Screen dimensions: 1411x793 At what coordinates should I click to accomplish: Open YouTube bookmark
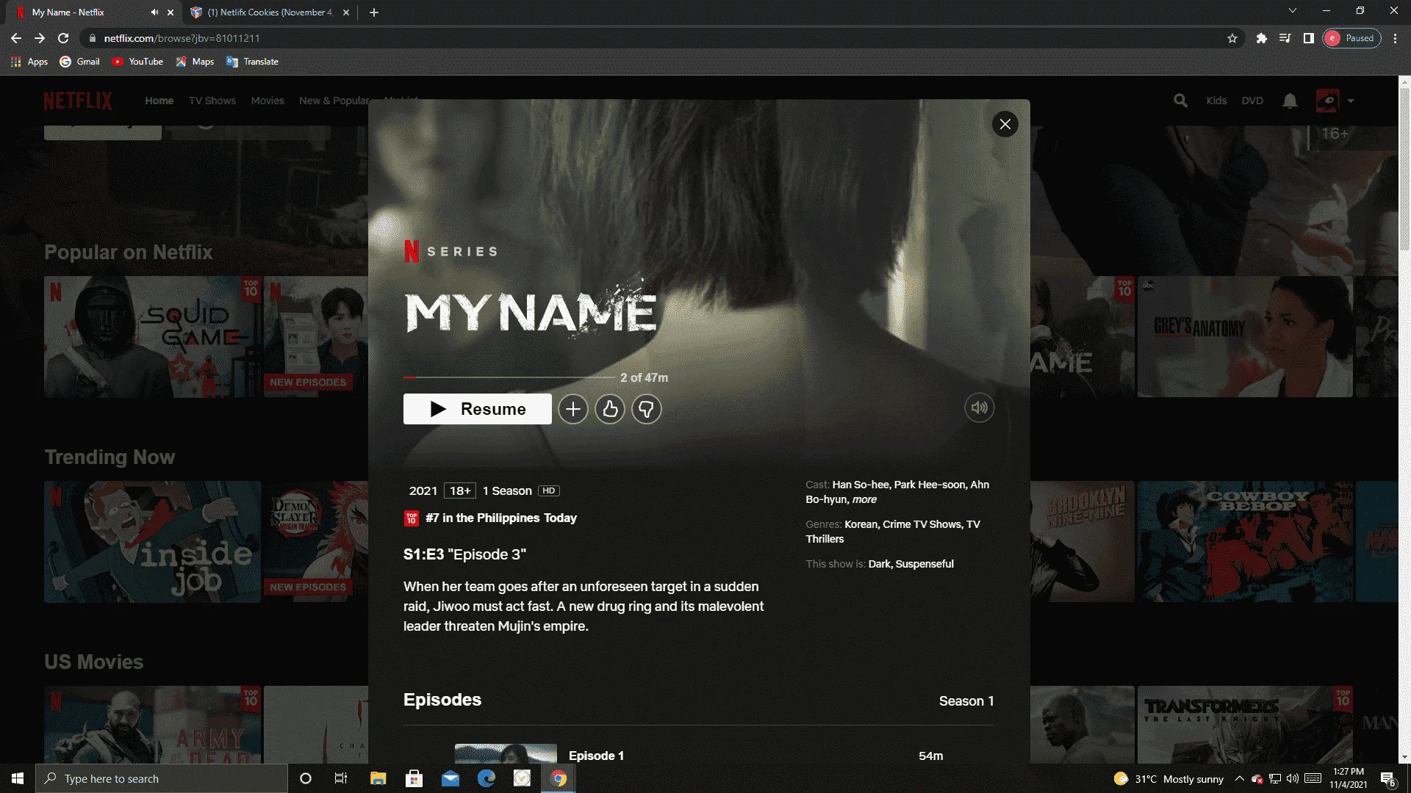137,62
